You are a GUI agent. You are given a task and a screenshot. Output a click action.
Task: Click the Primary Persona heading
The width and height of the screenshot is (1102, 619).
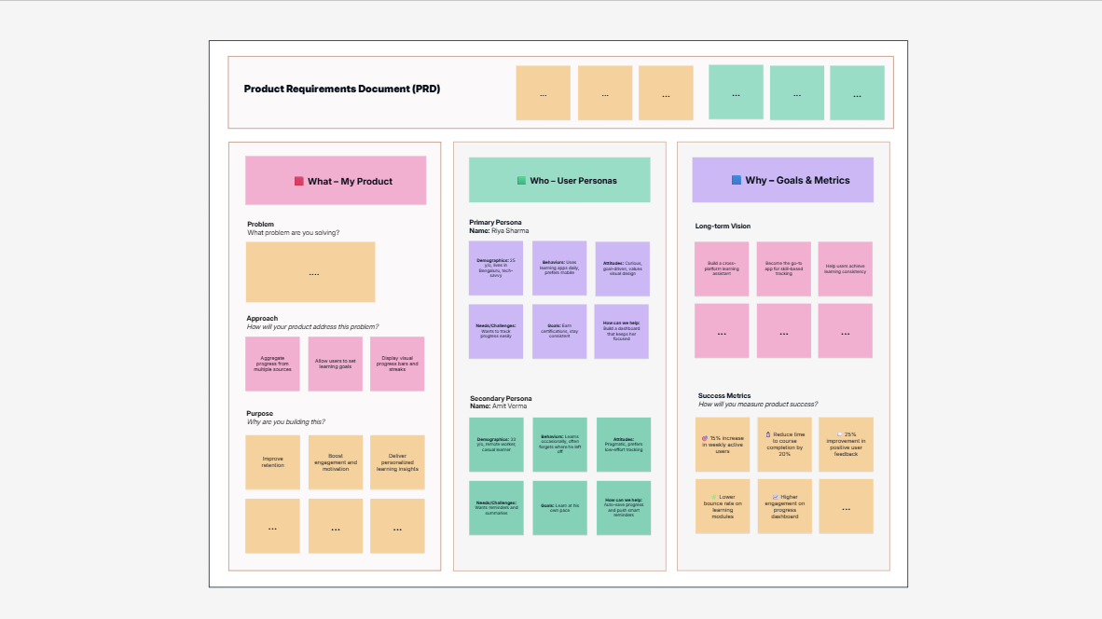(x=495, y=222)
